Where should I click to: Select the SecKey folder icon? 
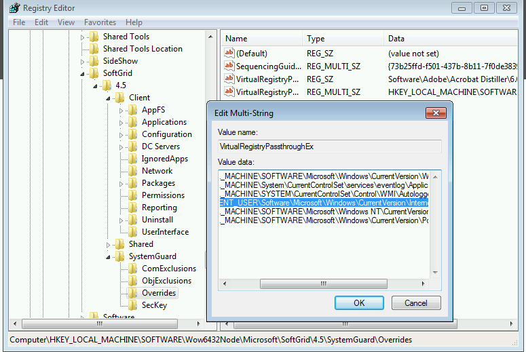132,305
